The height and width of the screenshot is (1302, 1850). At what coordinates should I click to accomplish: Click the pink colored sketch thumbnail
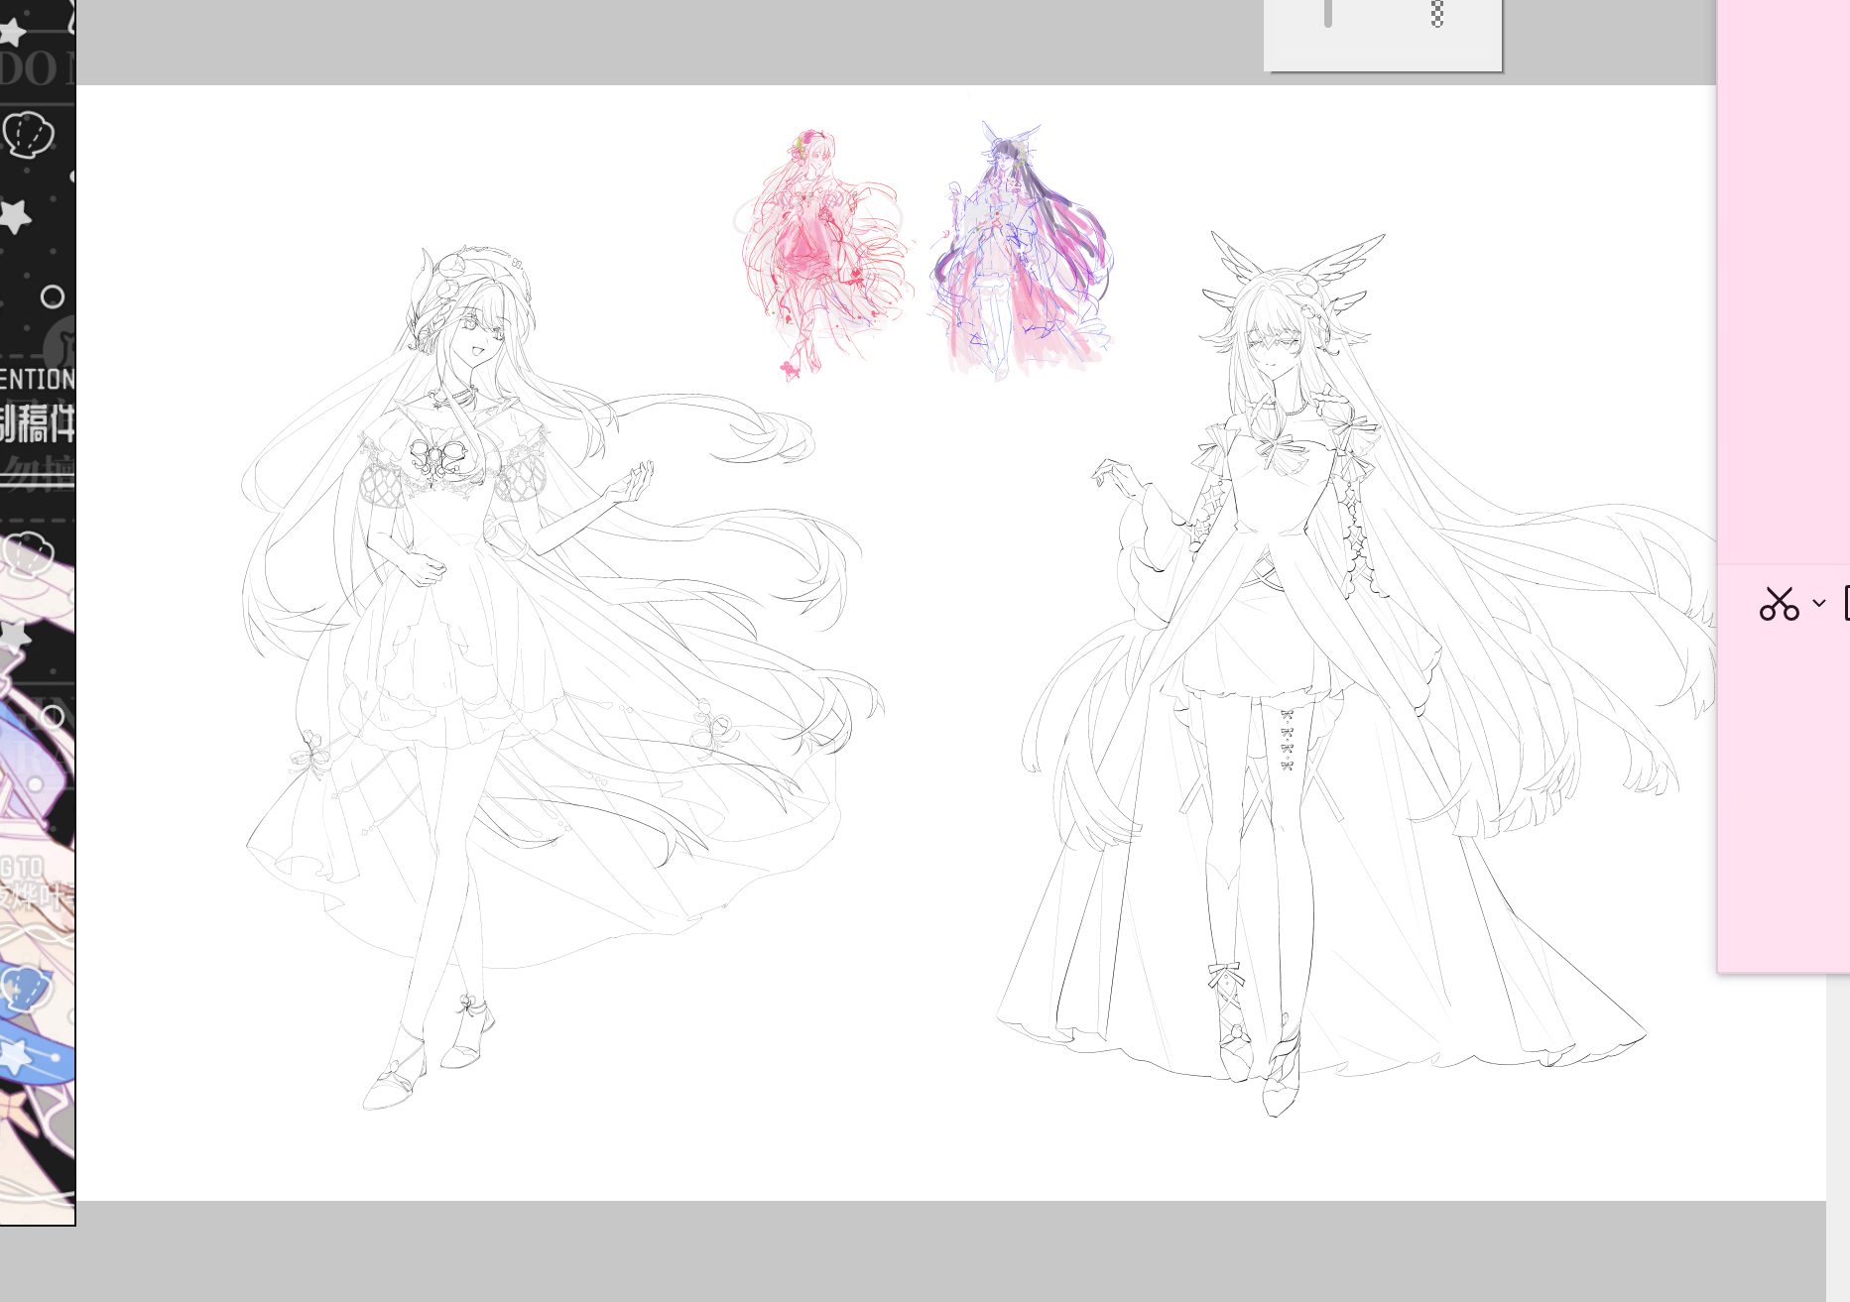pyautogui.click(x=821, y=253)
